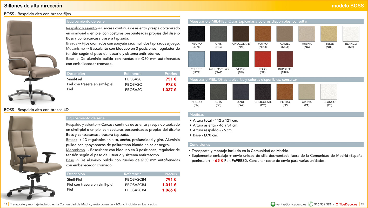The width and height of the screenshot is (368, 208).
Task: Click the reference PBOSA2CB4 for Simil-Piel
Action: [x=135, y=179]
